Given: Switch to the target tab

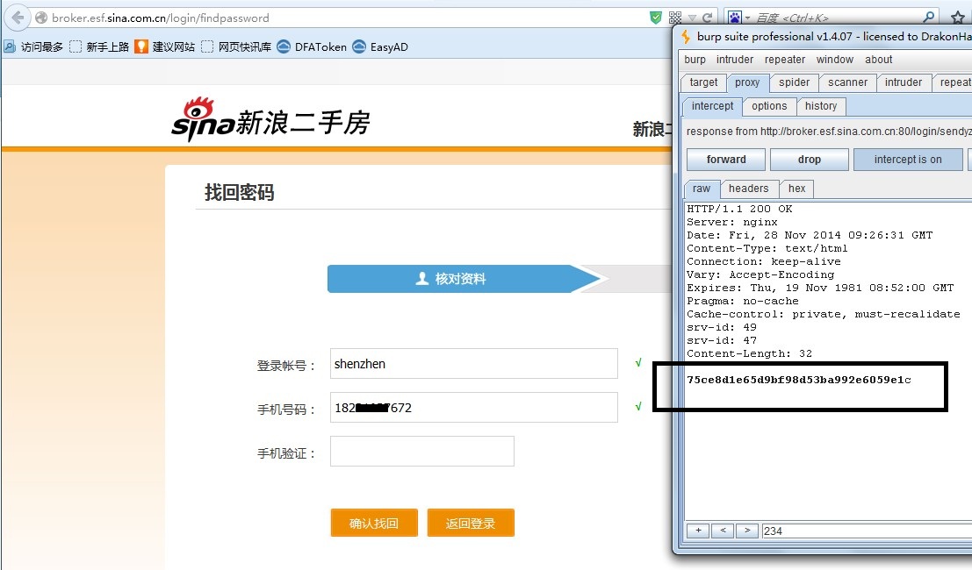Looking at the screenshot, I should point(703,82).
